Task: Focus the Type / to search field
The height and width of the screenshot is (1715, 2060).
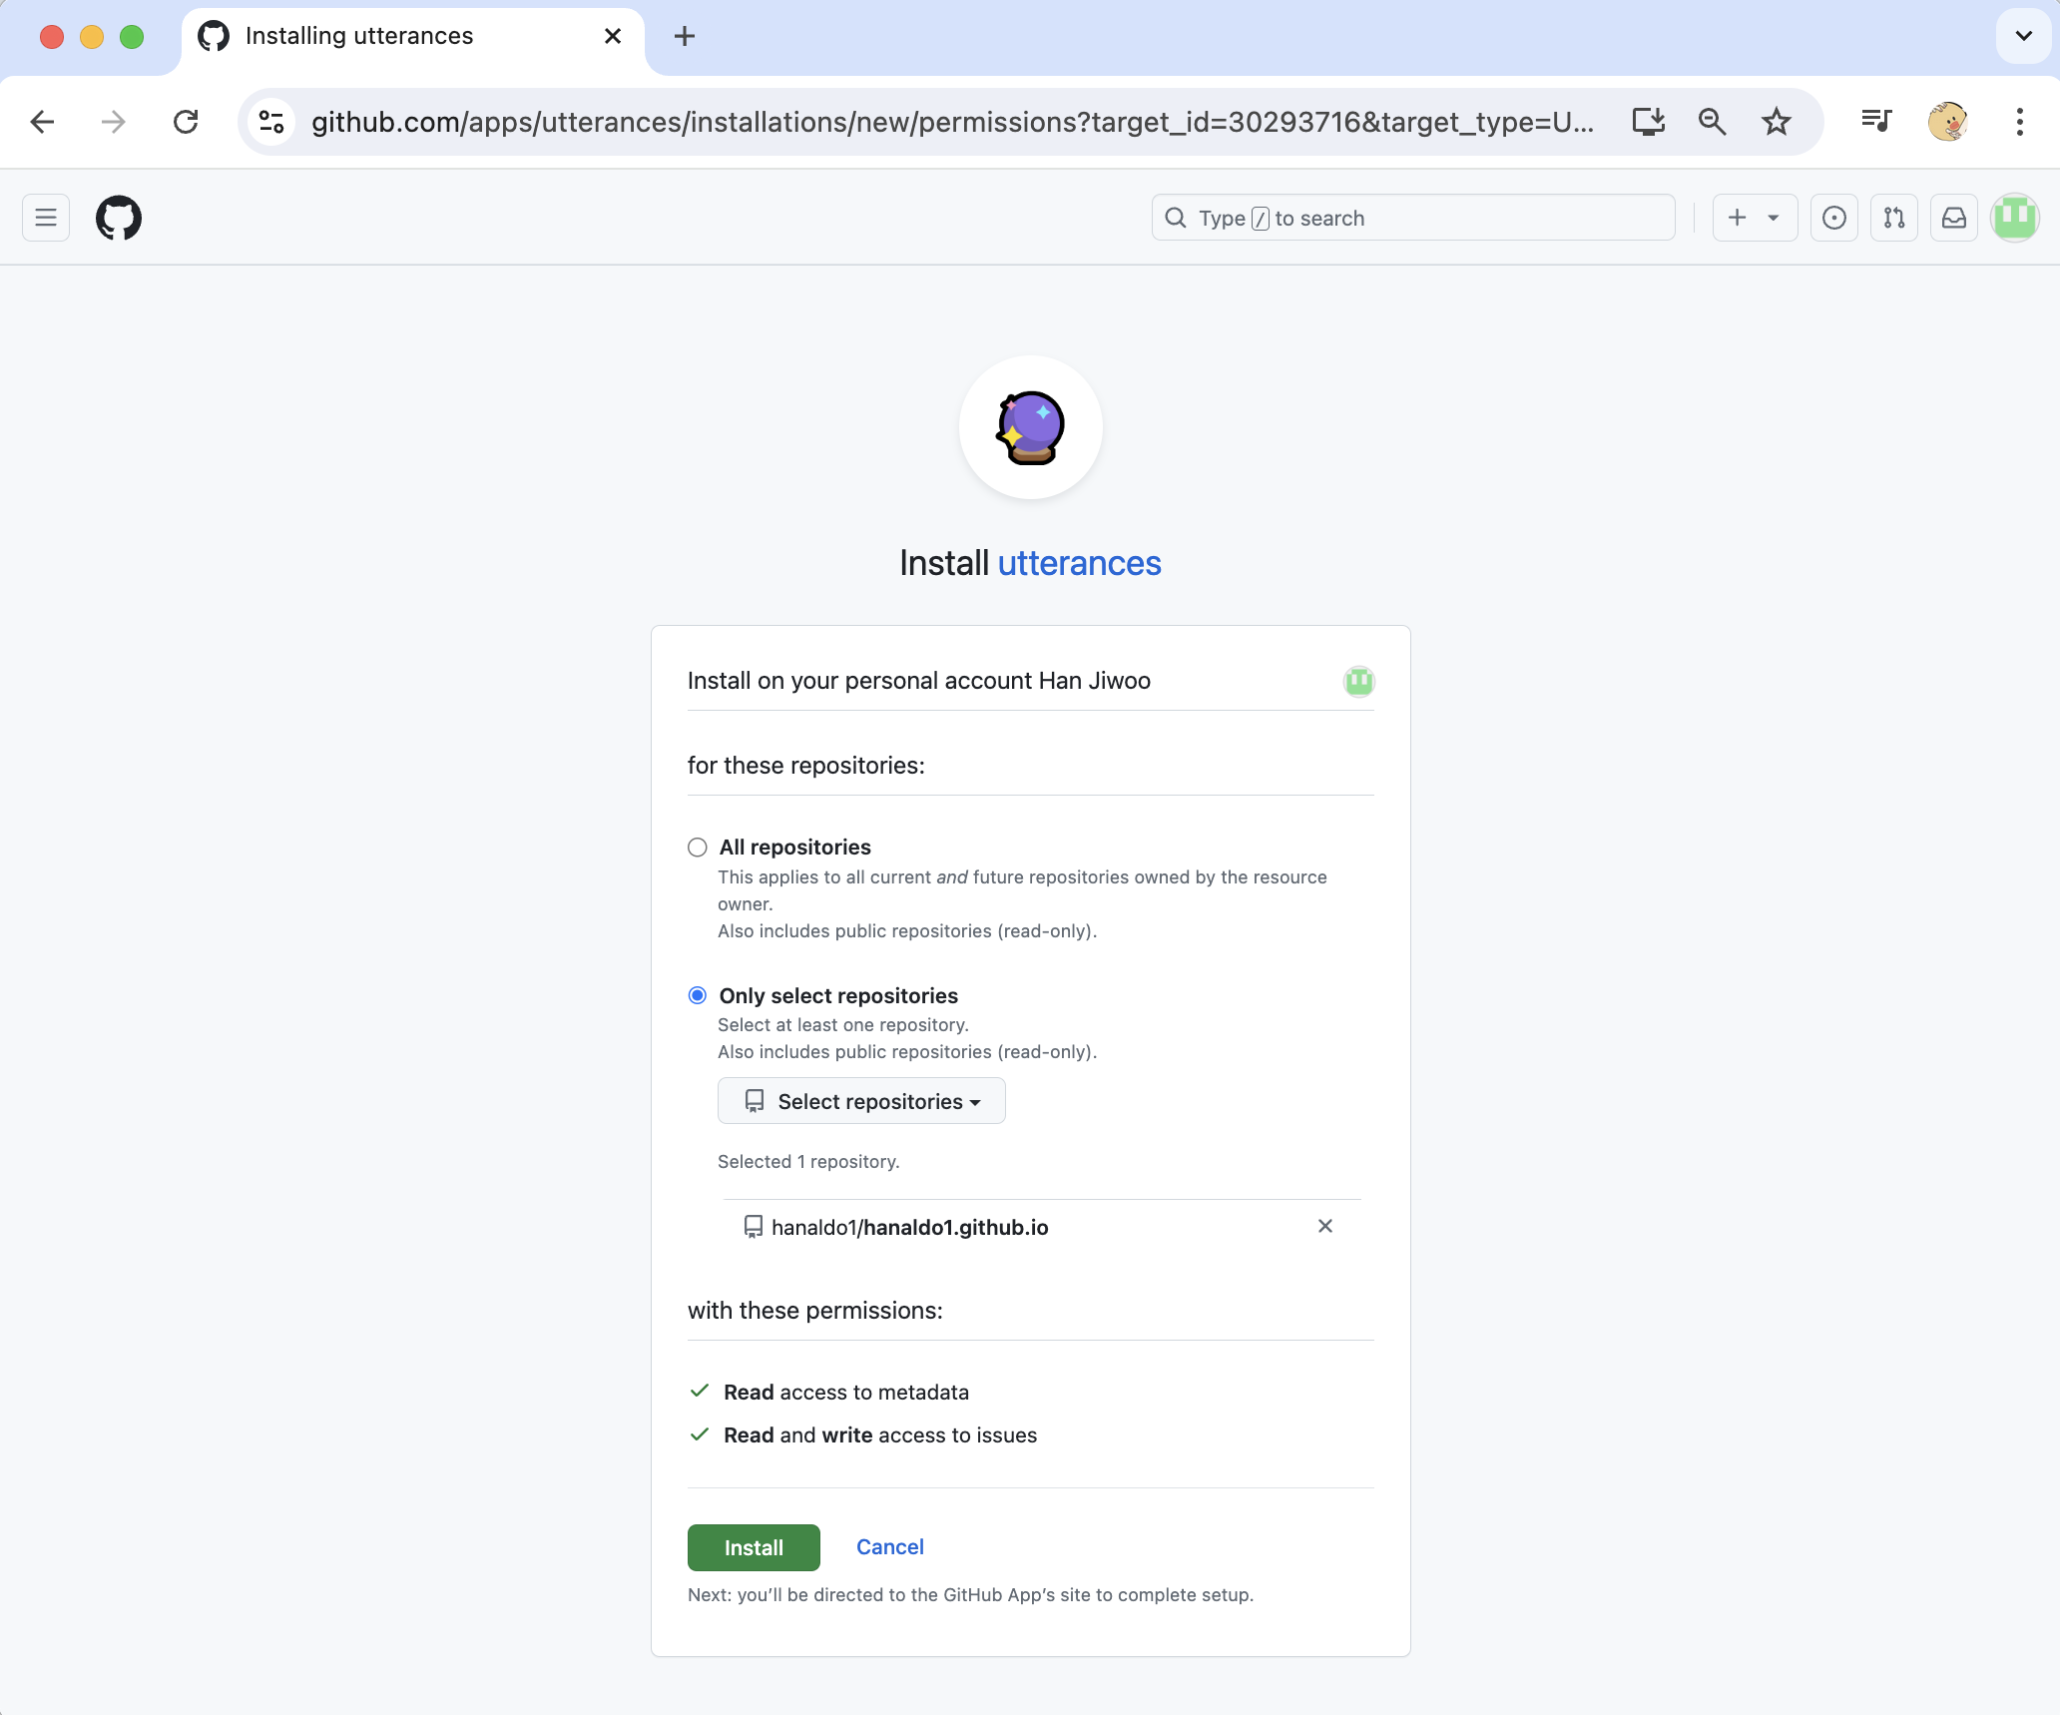Action: (x=1412, y=218)
